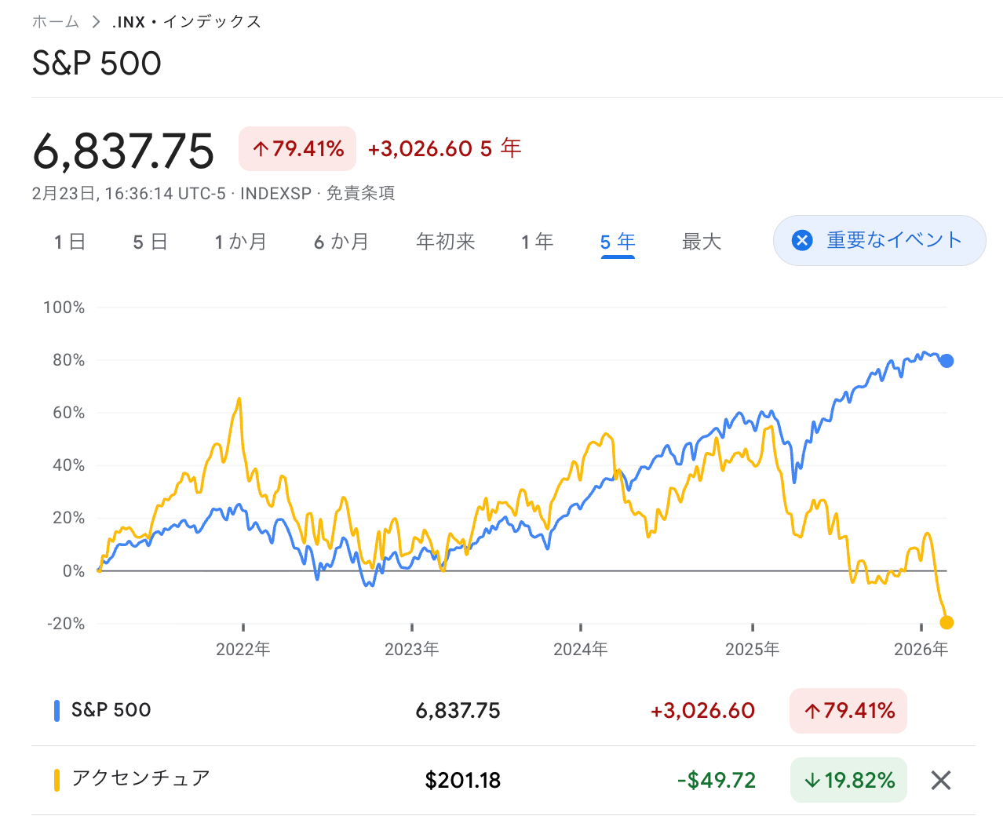Click the yellow endpoint dot on the Accenture line

pyautogui.click(x=947, y=621)
